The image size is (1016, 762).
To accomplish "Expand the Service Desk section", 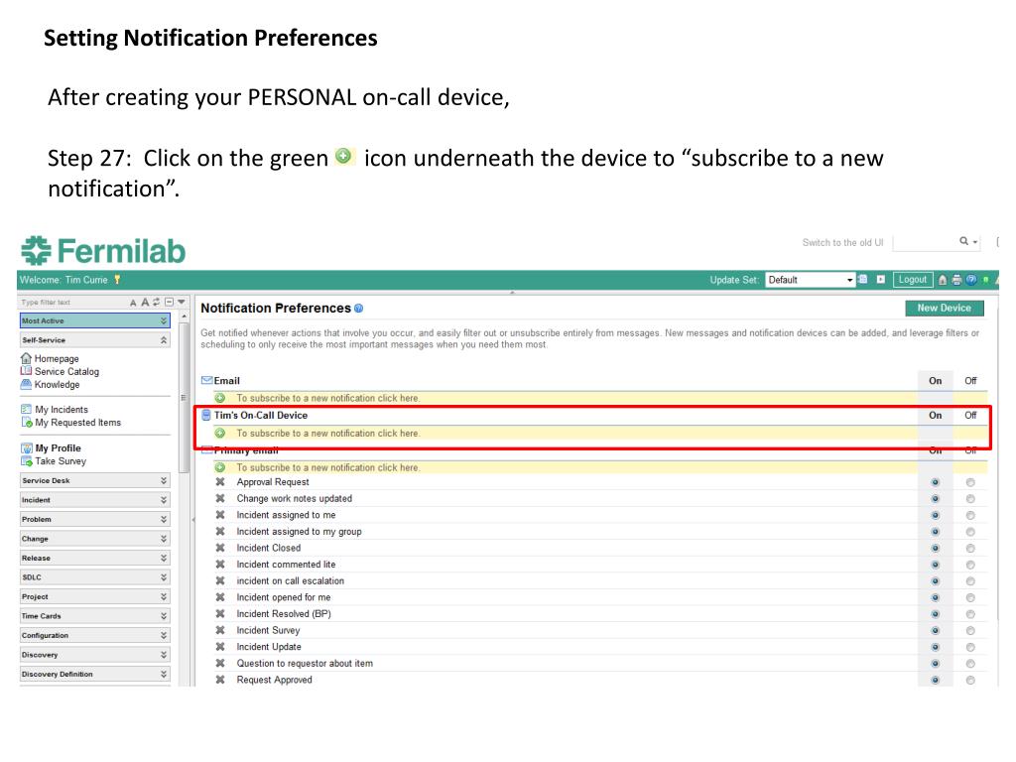I will click(x=95, y=481).
